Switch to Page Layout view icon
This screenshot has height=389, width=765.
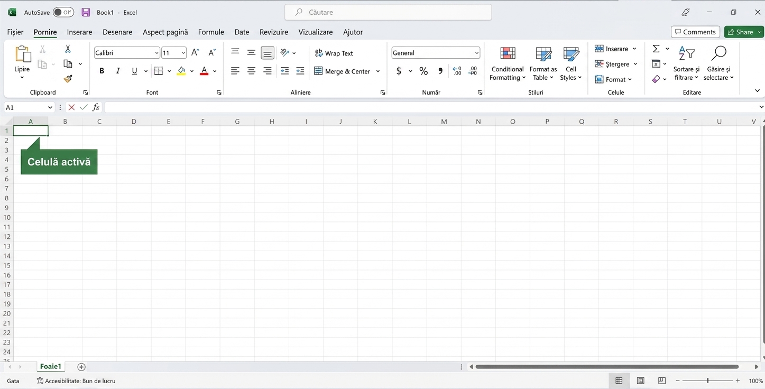click(641, 381)
